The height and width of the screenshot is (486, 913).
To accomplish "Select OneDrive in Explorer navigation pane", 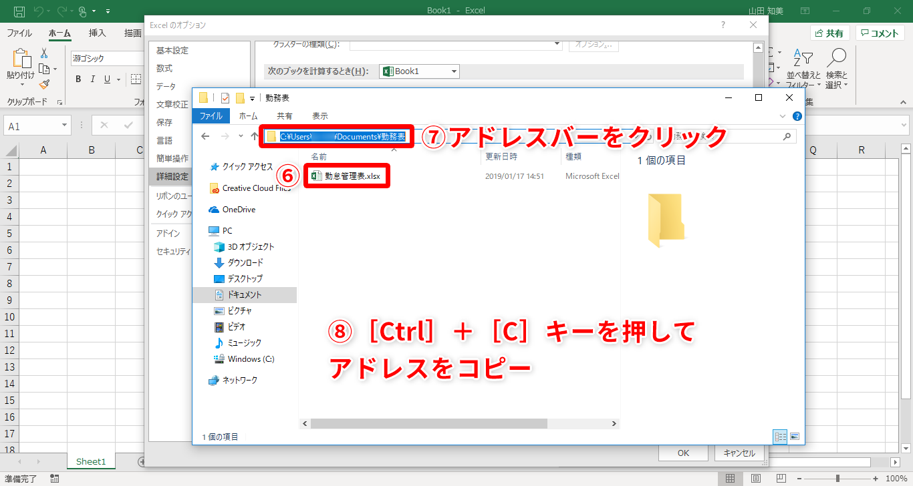I will pos(232,210).
